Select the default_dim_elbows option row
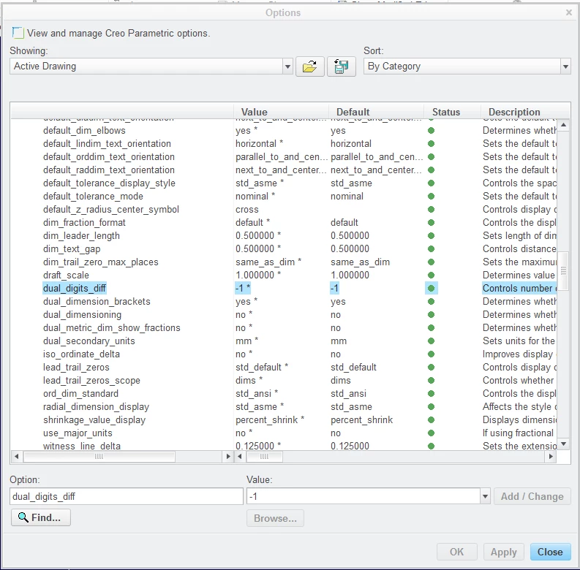 coord(84,131)
